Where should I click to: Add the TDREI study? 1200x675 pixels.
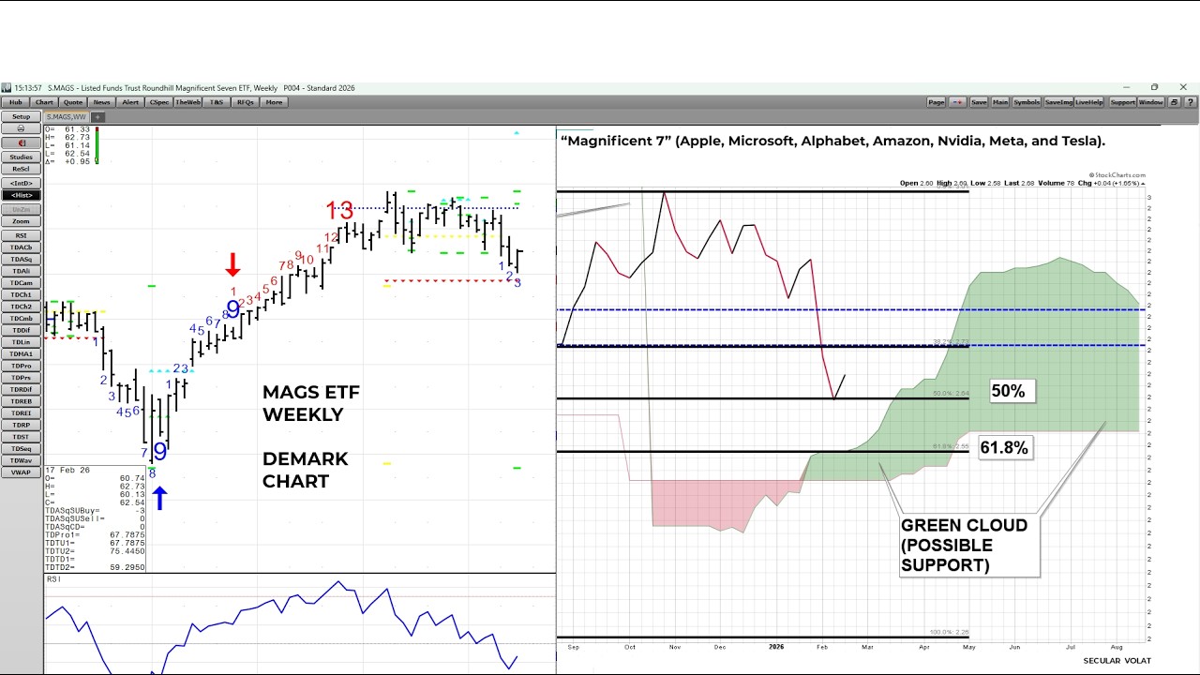[21, 413]
